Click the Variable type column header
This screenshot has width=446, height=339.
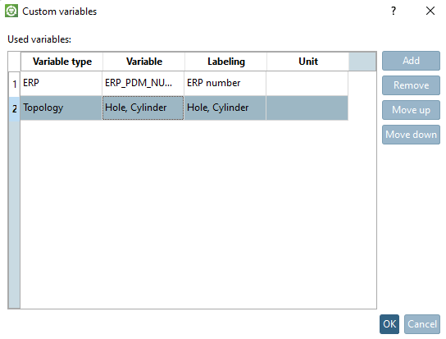click(x=61, y=62)
